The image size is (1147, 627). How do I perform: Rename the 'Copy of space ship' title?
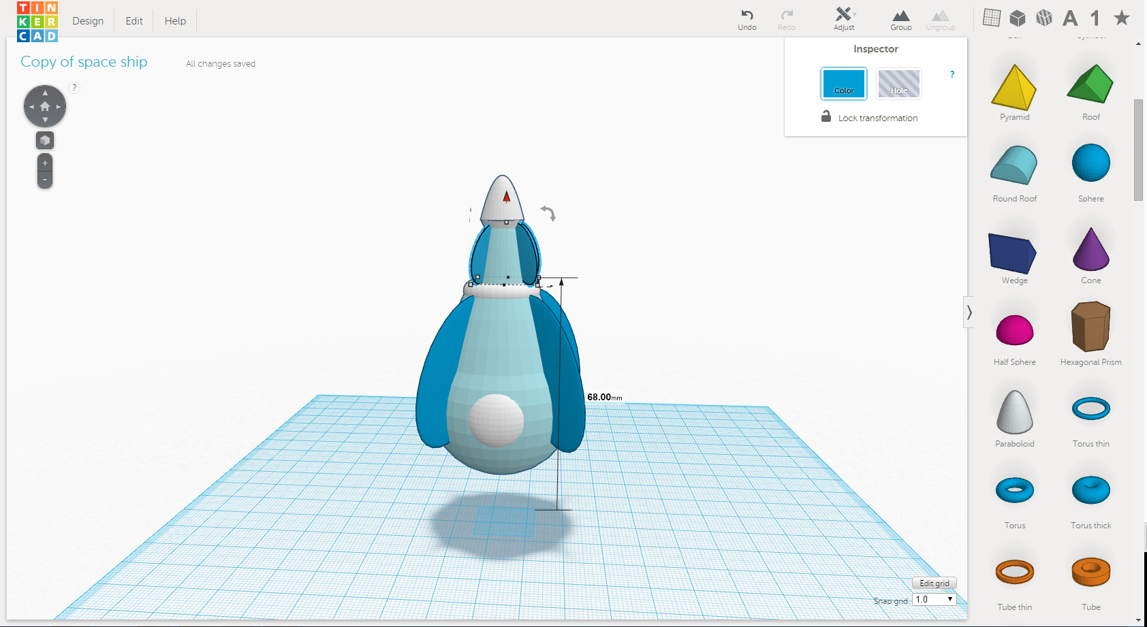84,62
